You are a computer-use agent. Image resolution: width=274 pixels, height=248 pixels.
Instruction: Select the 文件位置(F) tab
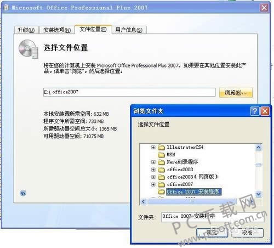(93, 29)
